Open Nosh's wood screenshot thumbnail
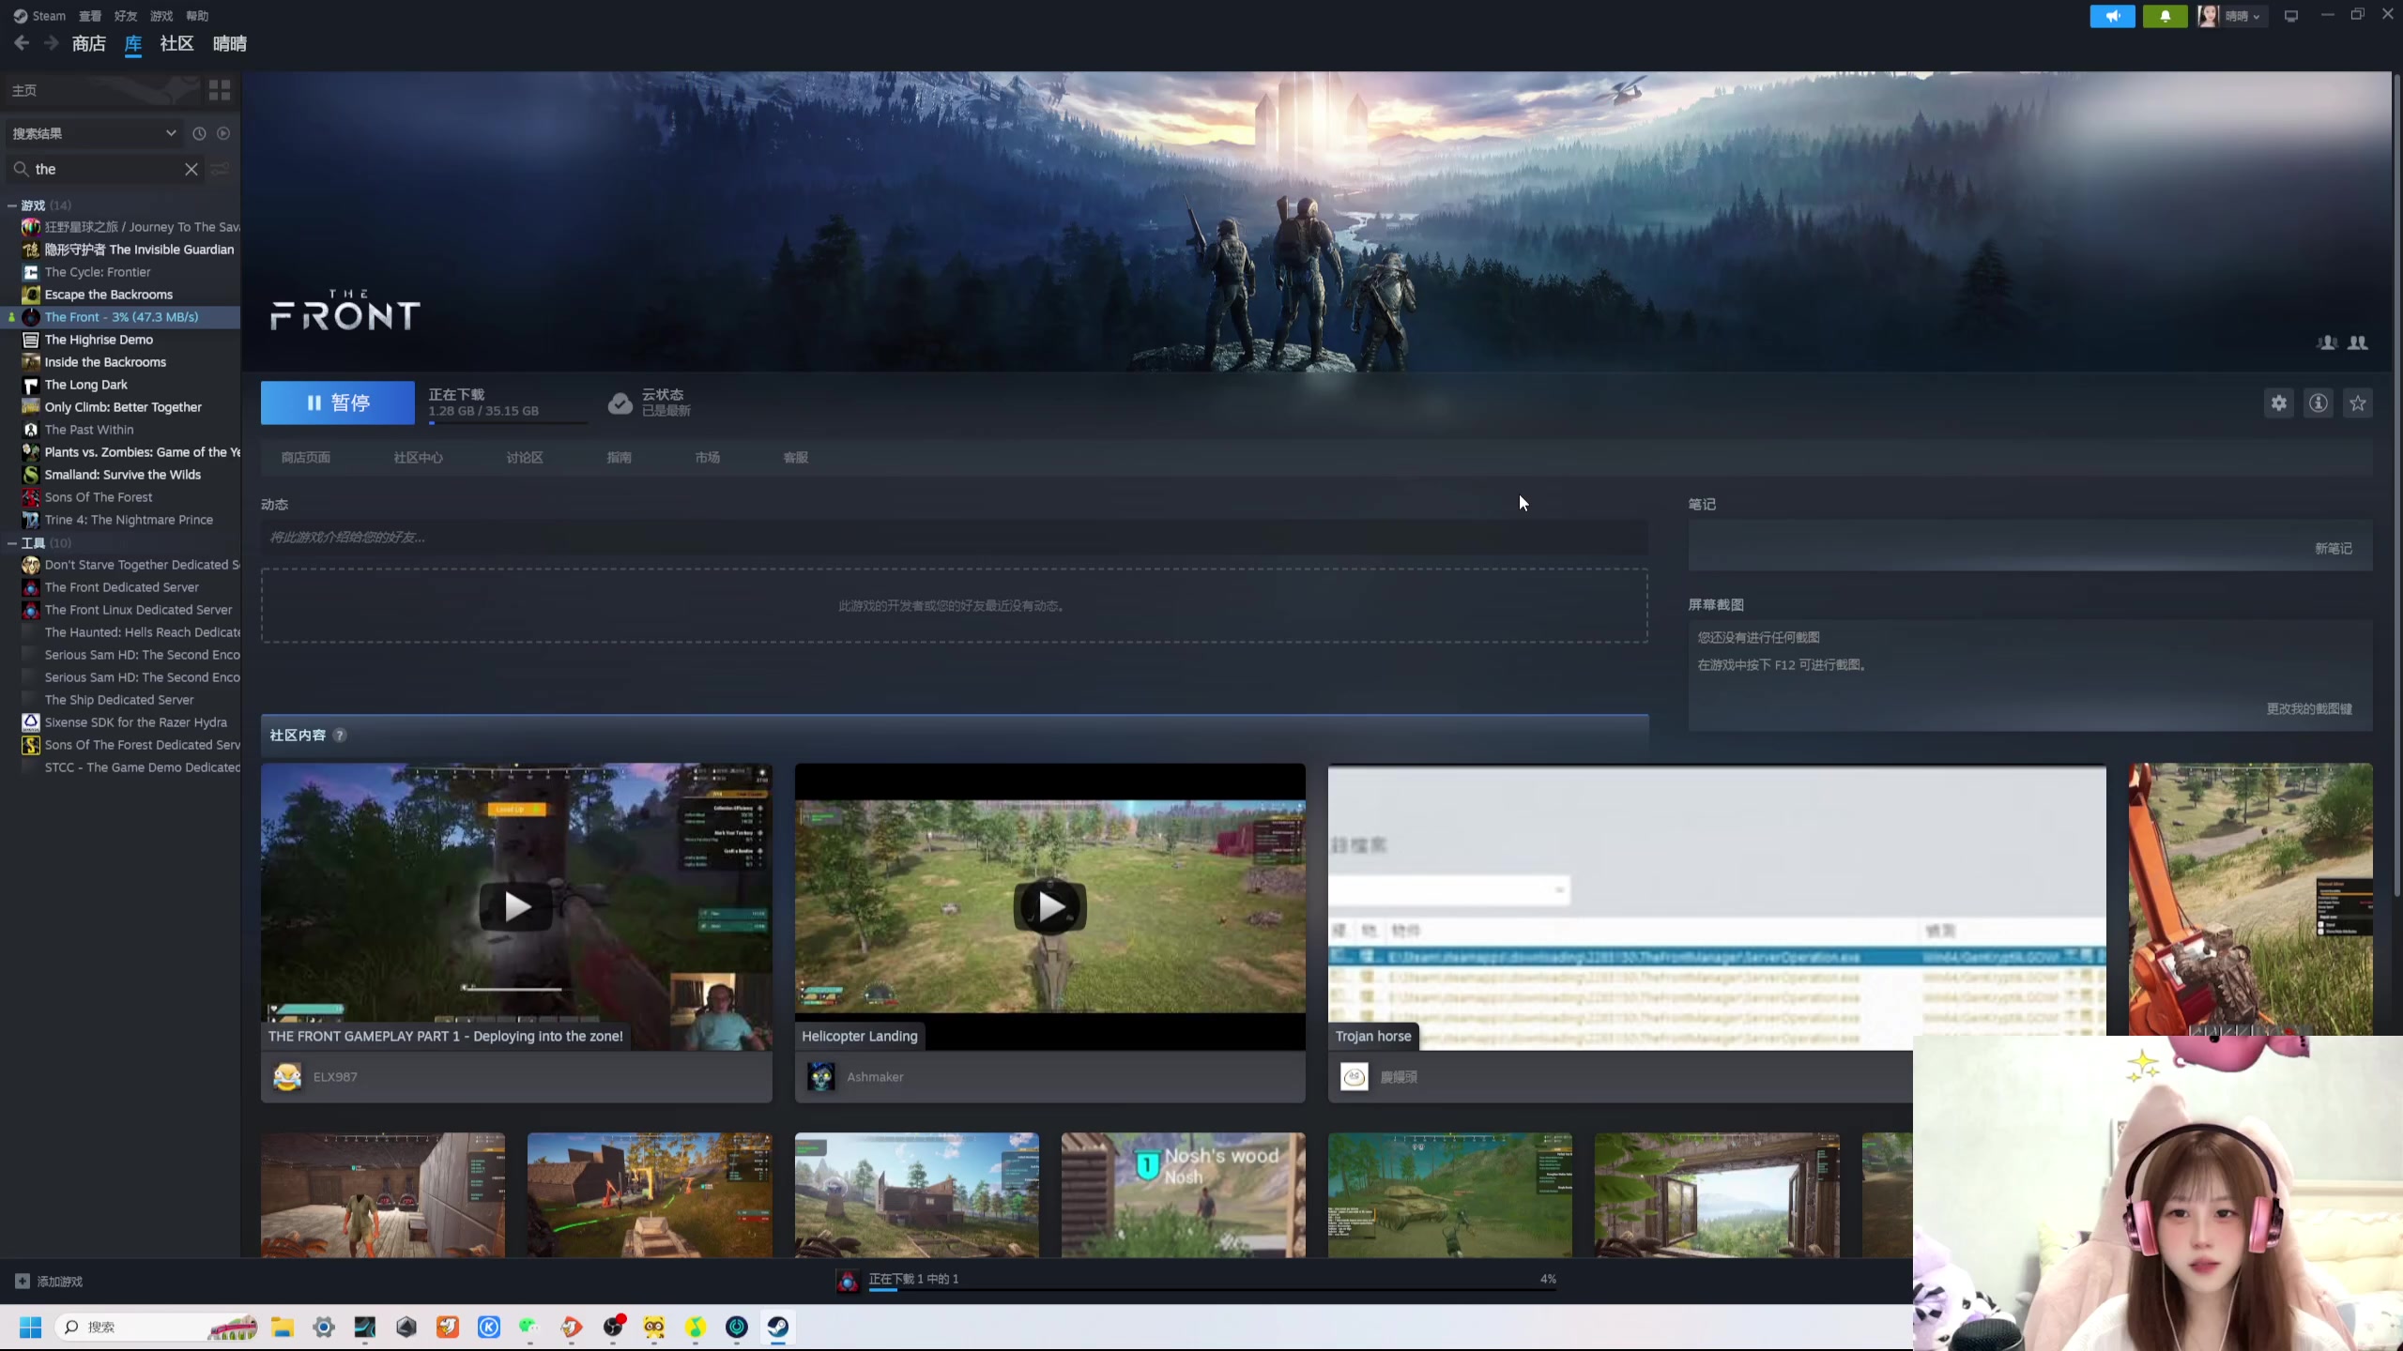This screenshot has width=2403, height=1351. 1183,1195
